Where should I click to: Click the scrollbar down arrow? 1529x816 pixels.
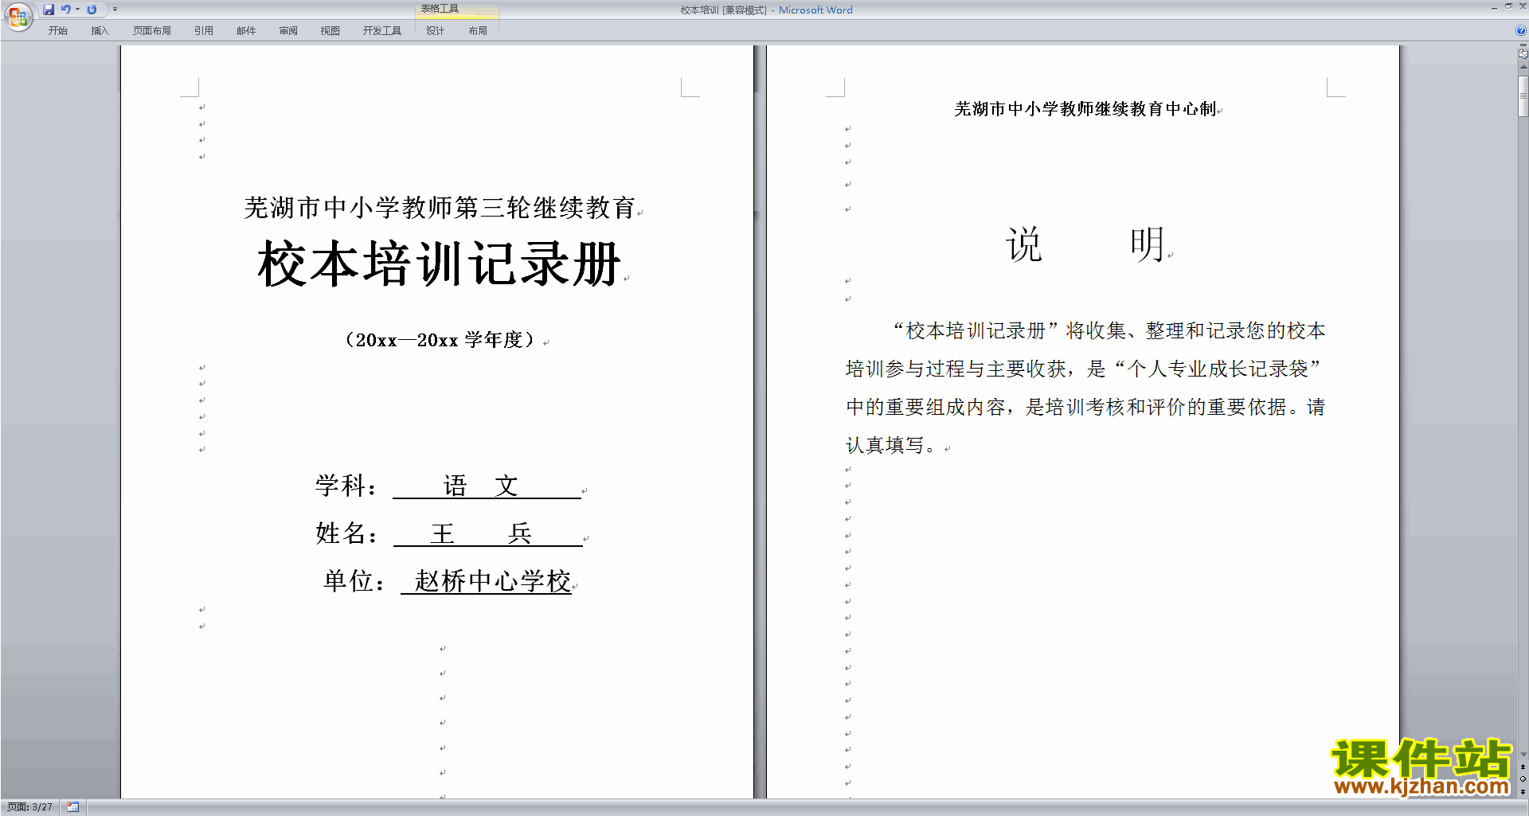tap(1523, 755)
